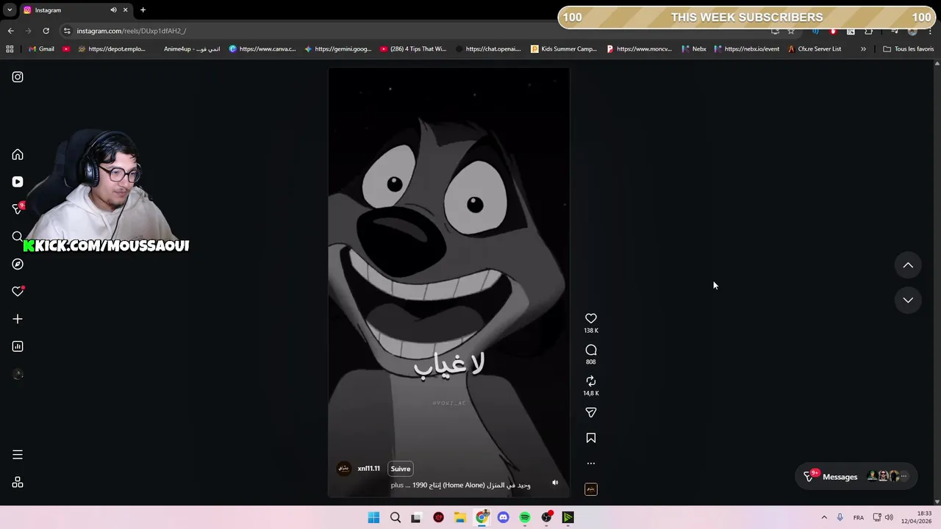
Task: View site information icon in address bar
Action: coord(67,31)
